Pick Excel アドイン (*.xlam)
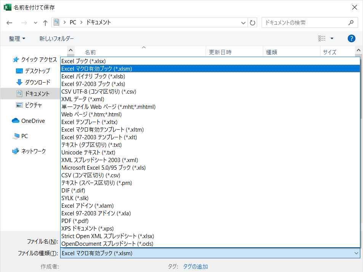 [210, 206]
